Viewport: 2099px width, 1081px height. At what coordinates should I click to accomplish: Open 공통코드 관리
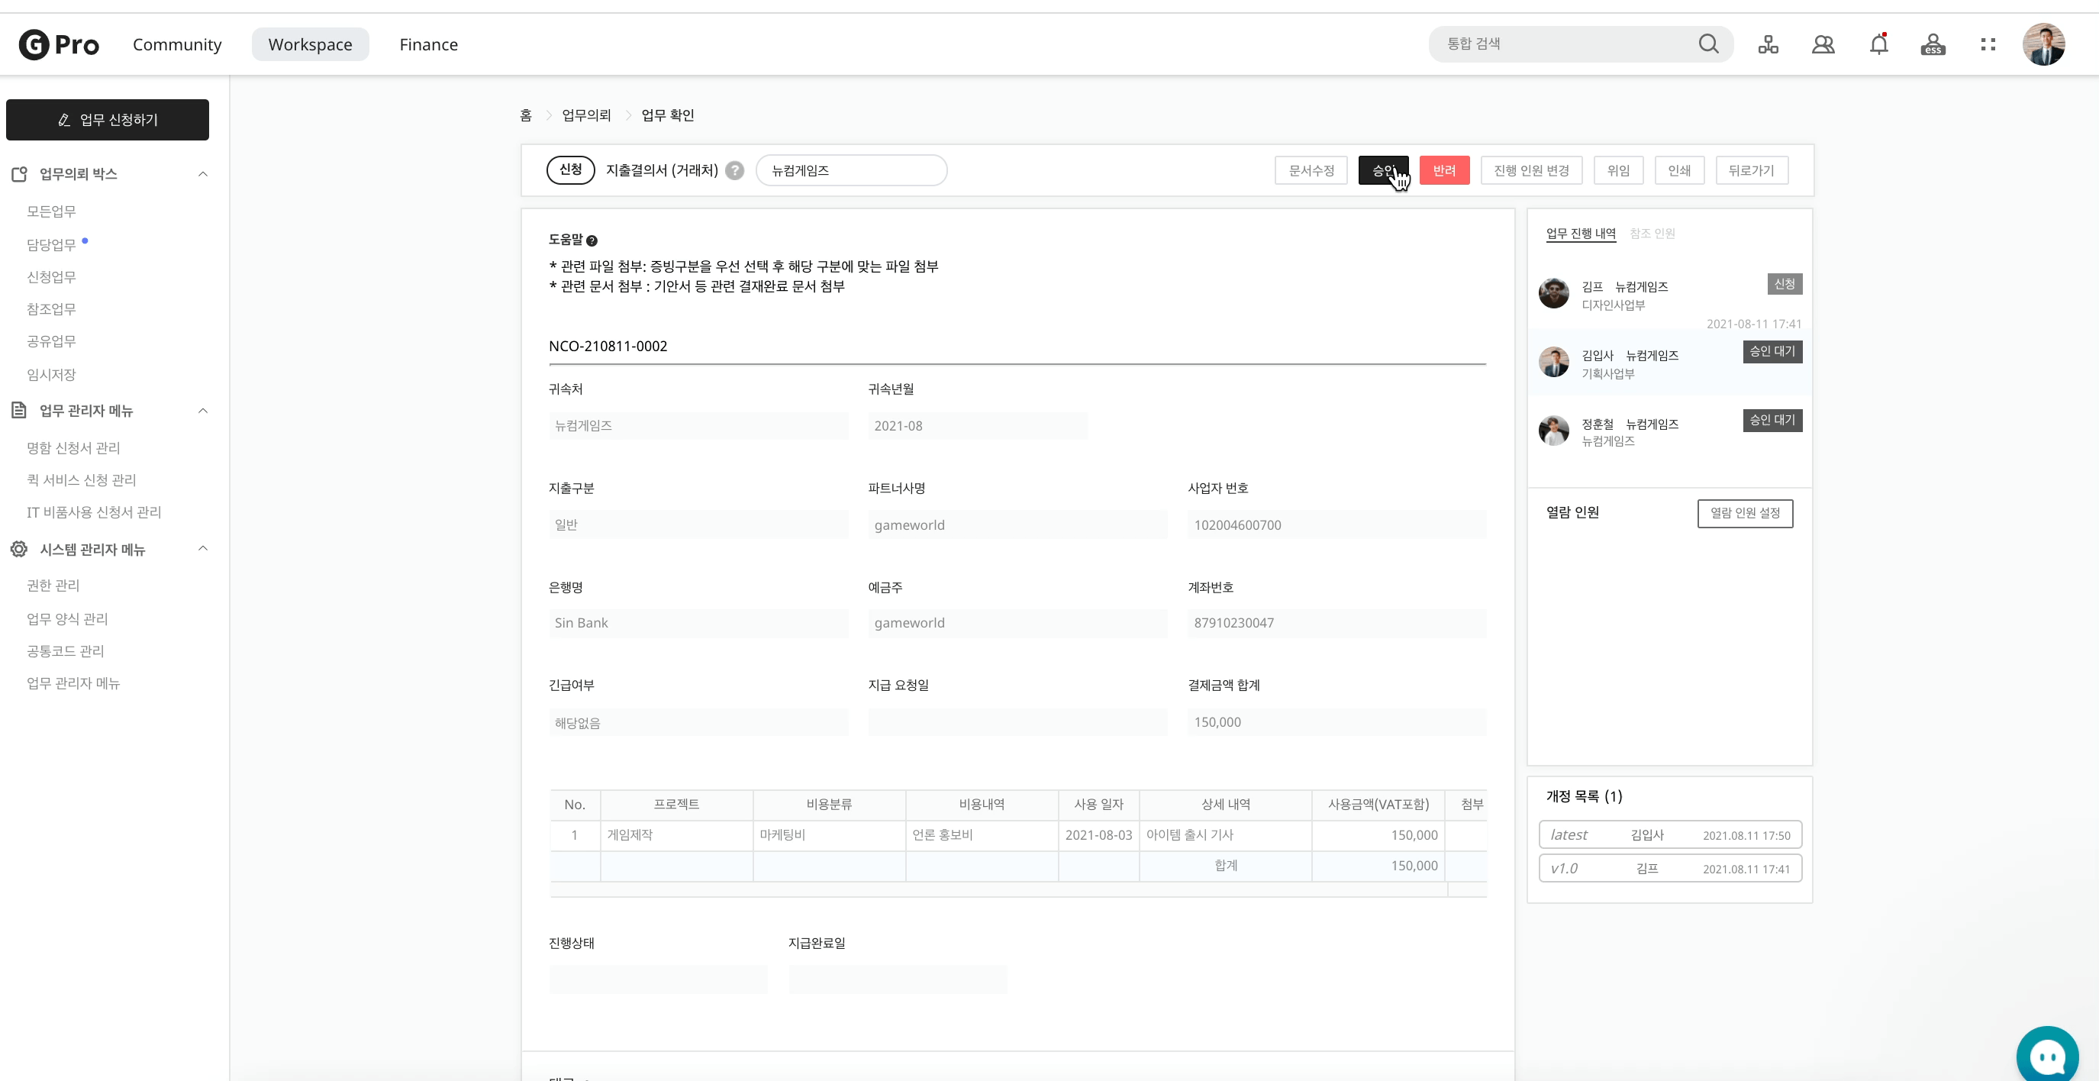coord(65,650)
